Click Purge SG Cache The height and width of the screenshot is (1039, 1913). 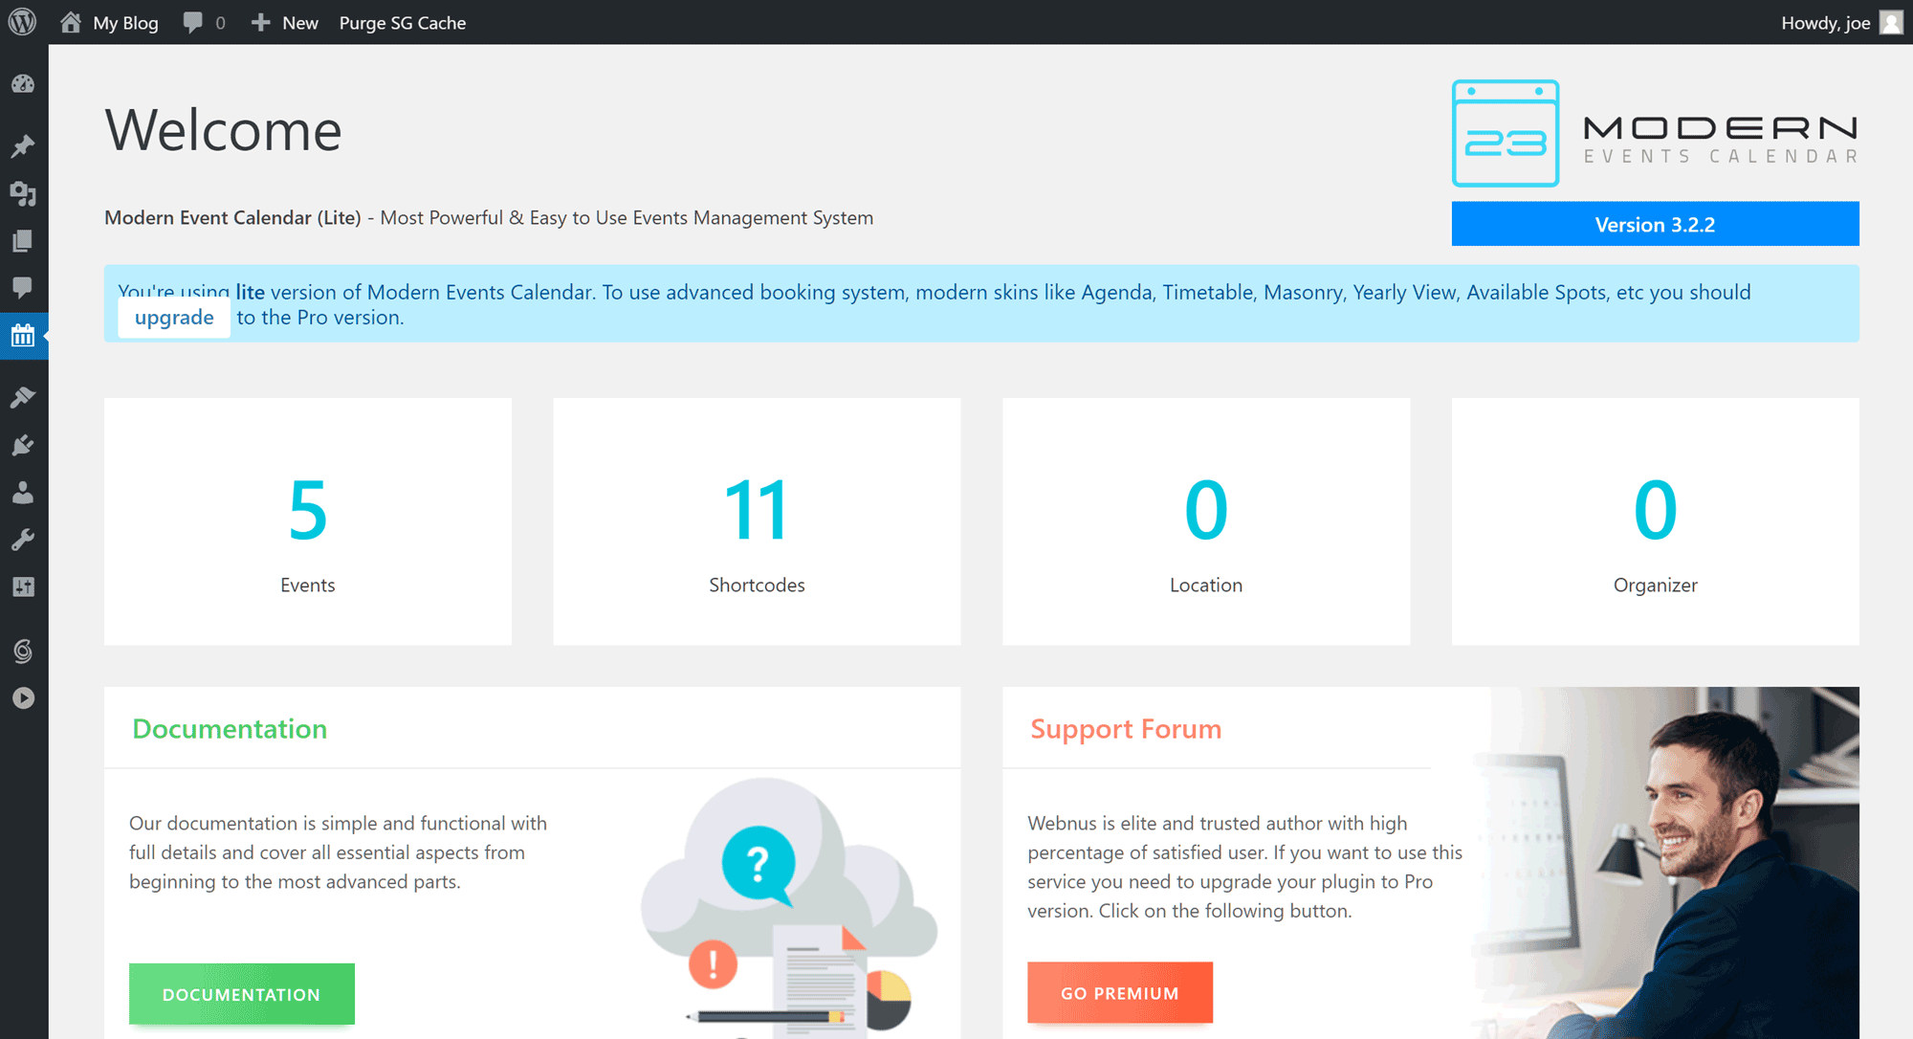pos(402,22)
